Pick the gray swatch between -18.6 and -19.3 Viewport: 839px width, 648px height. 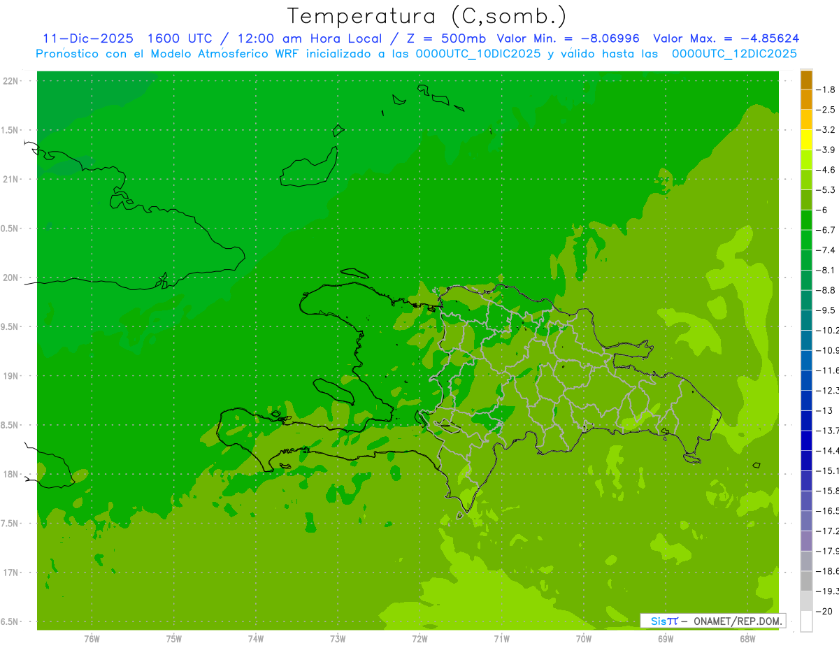pos(806,581)
